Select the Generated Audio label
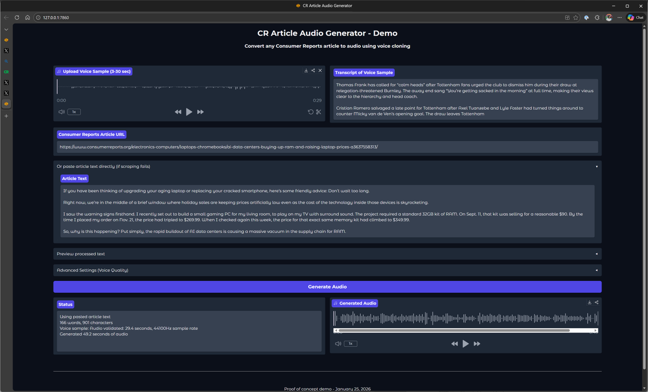This screenshot has width=648, height=392. coord(355,303)
